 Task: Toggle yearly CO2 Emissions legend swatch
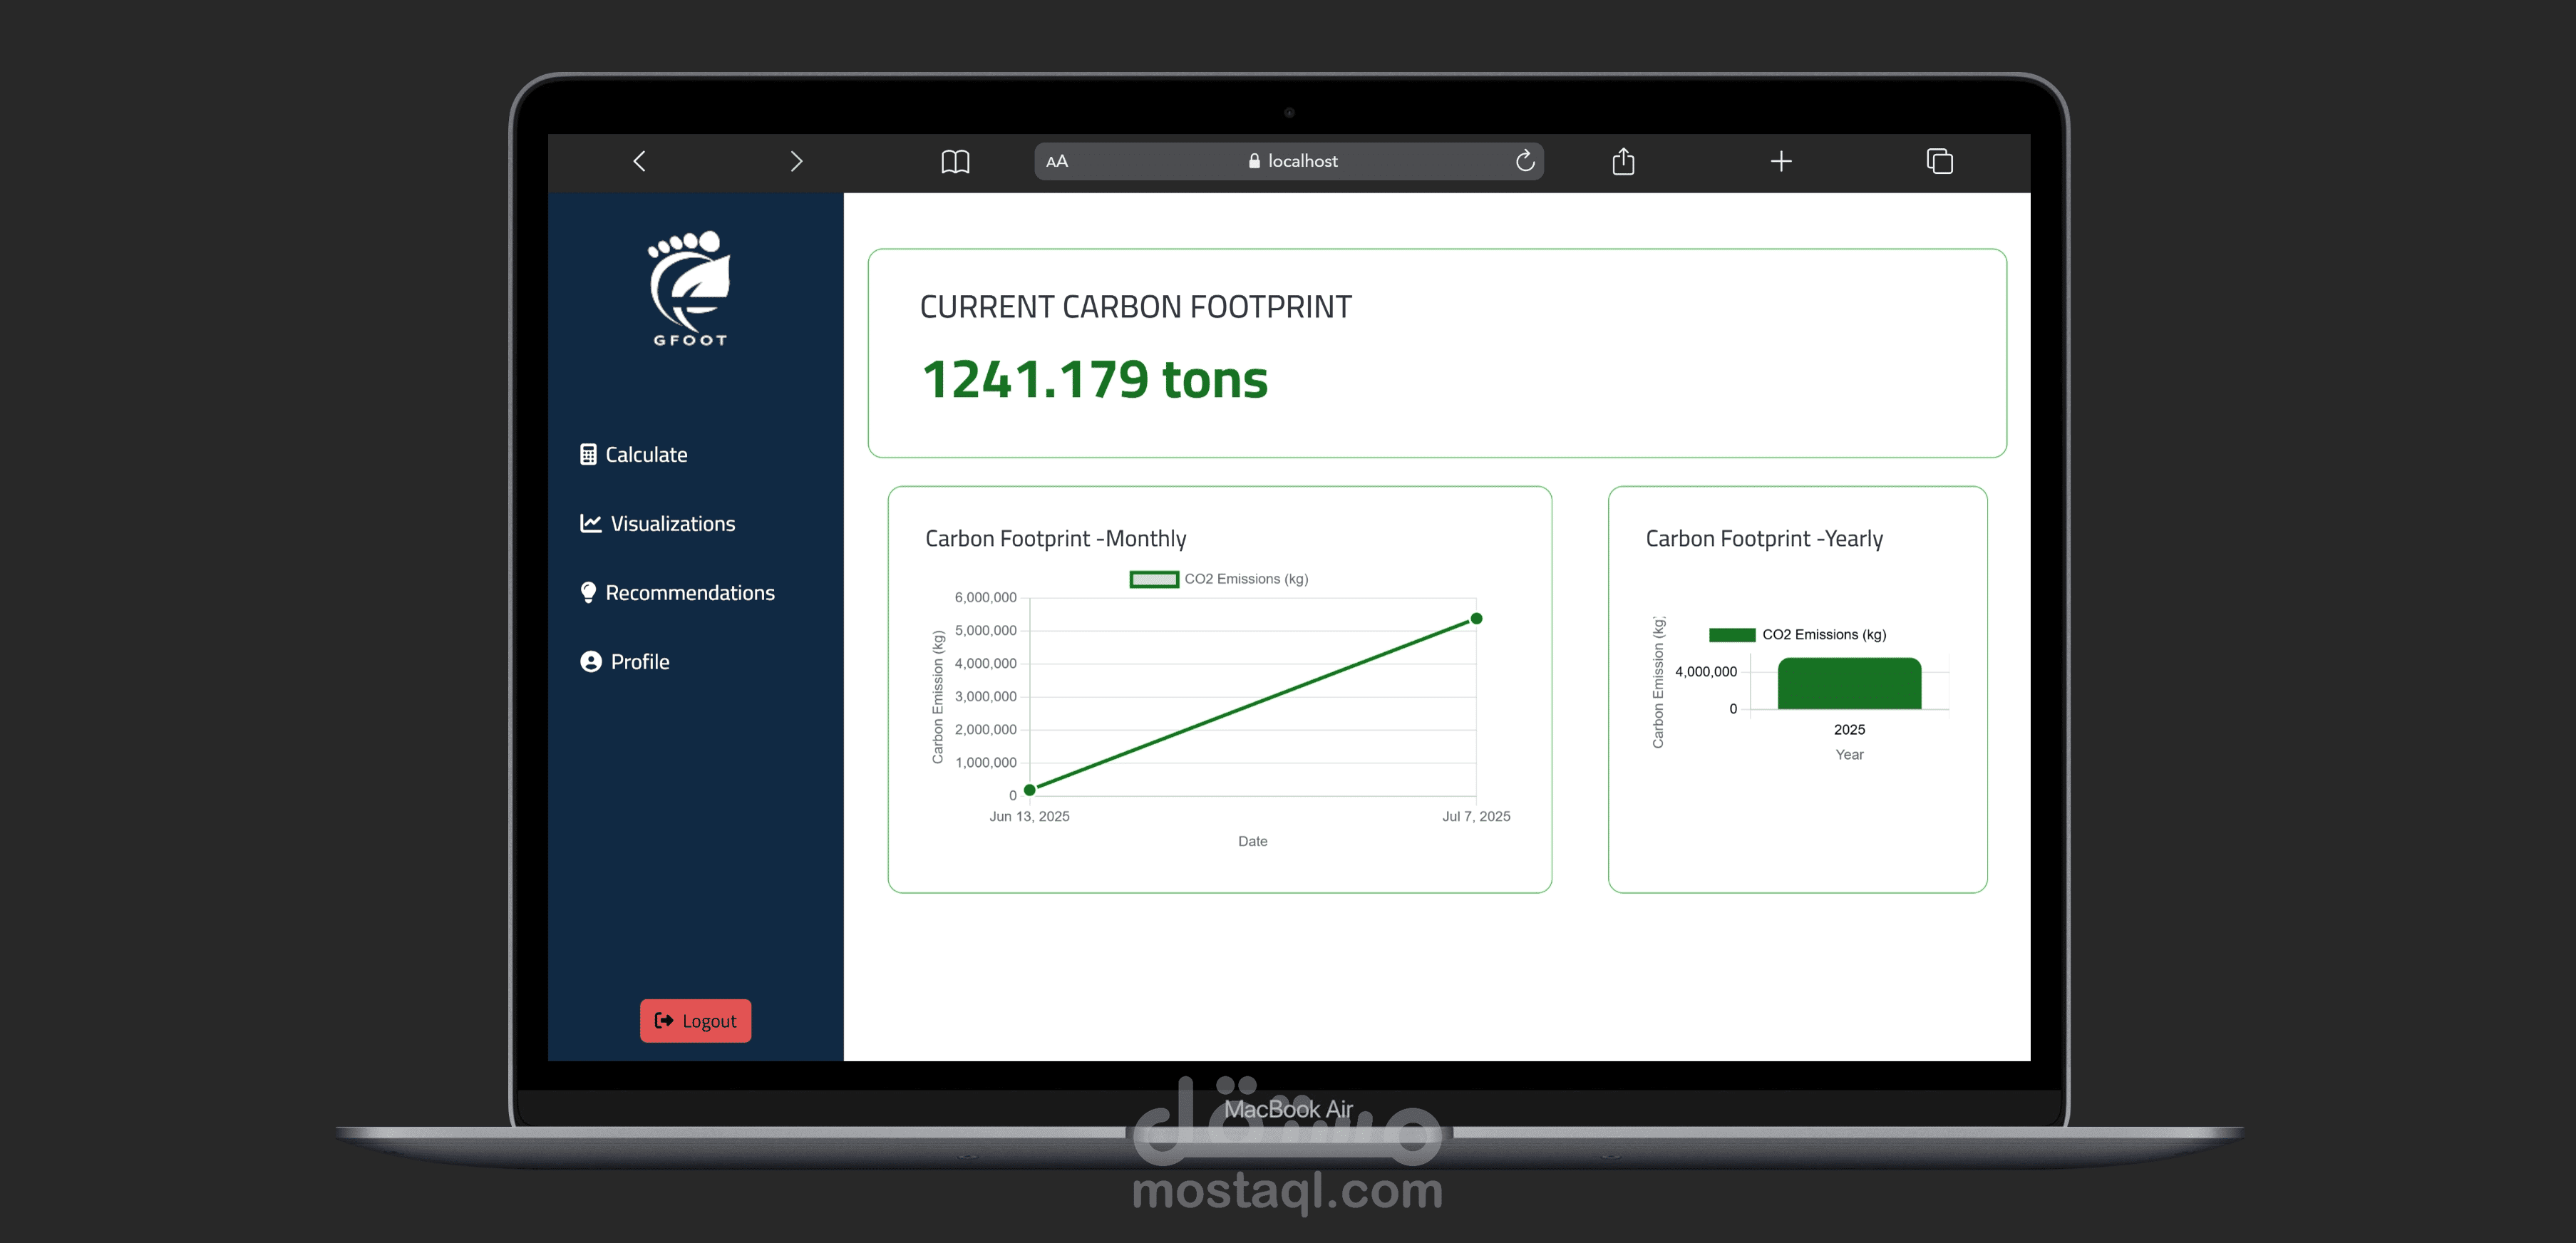(1732, 635)
